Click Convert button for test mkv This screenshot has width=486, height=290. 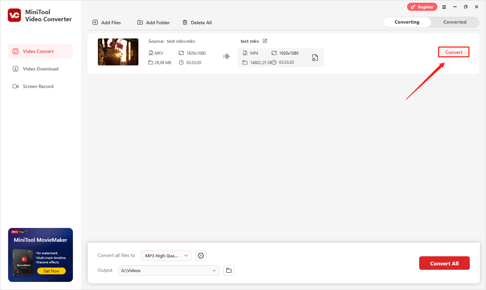point(454,52)
